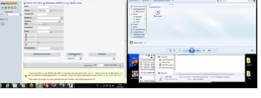The width and height of the screenshot is (261, 98).
Task: Open FileZilla from the taskbar
Action: 47,86
